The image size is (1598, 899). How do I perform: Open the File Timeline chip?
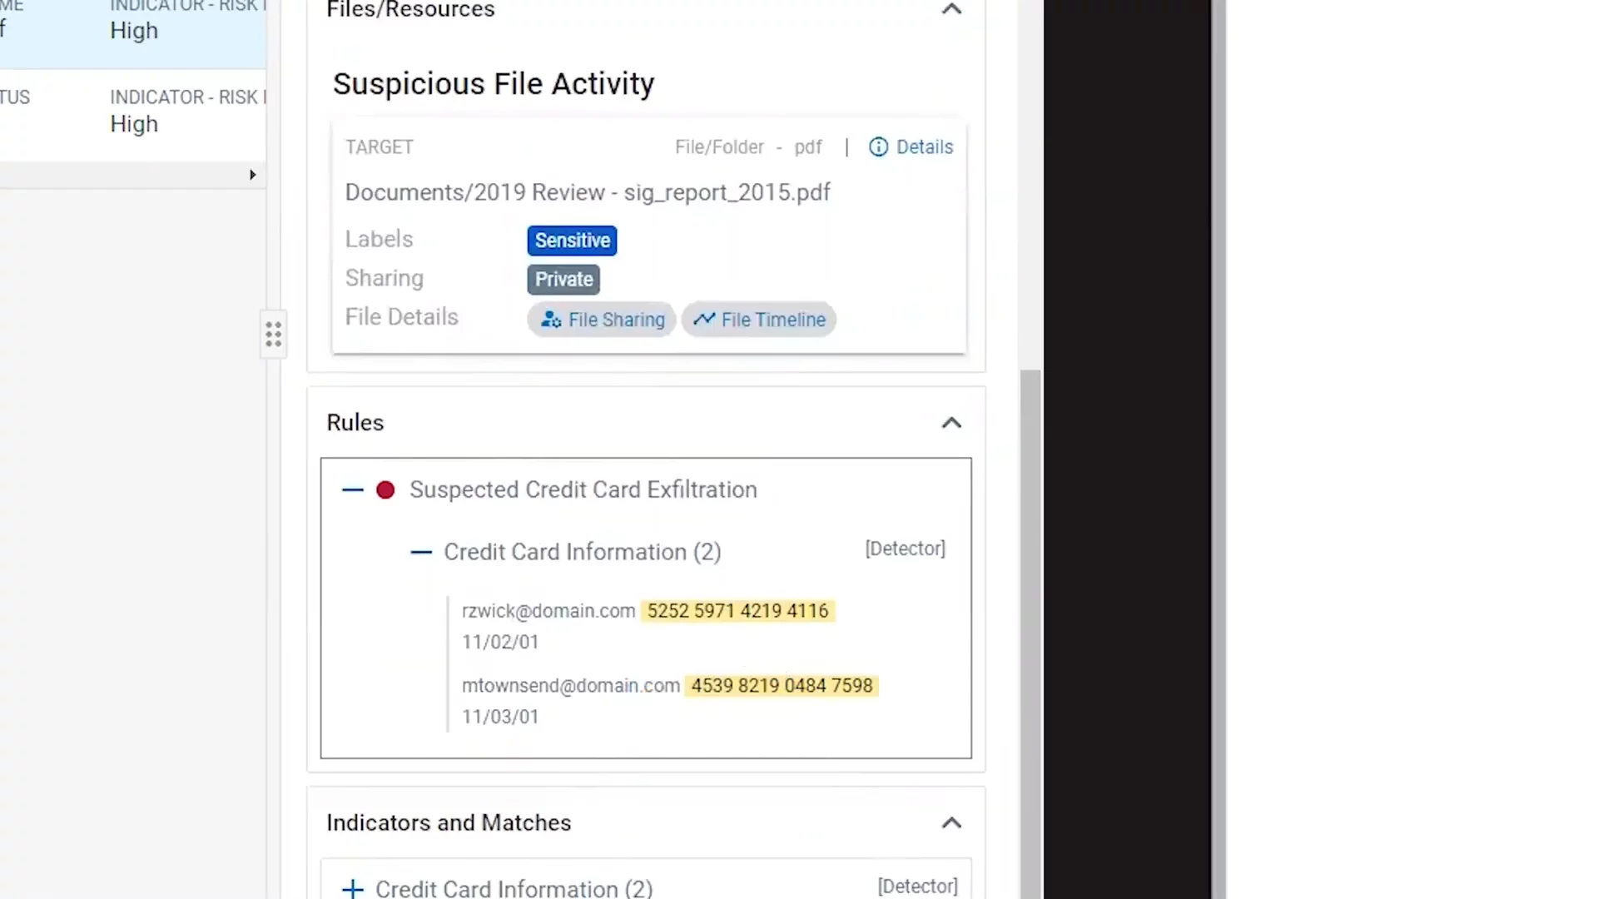point(759,320)
